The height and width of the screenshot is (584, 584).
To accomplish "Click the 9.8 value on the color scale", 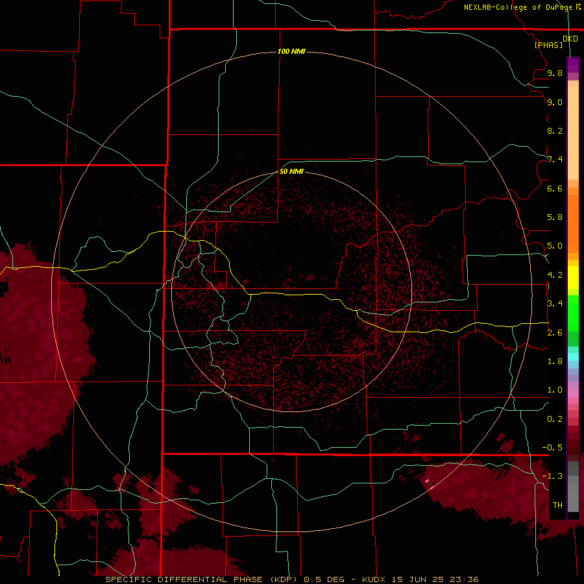I will coord(555,73).
